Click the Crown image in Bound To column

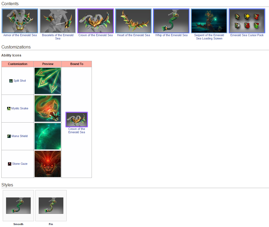77,120
